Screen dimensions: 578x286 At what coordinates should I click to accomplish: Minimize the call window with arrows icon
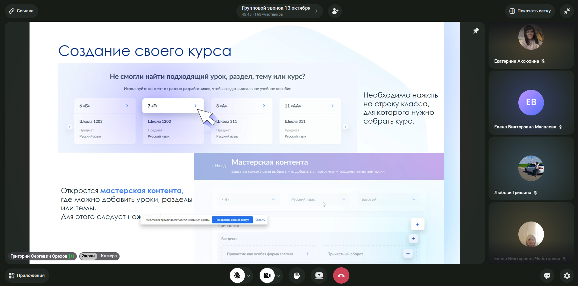click(567, 11)
